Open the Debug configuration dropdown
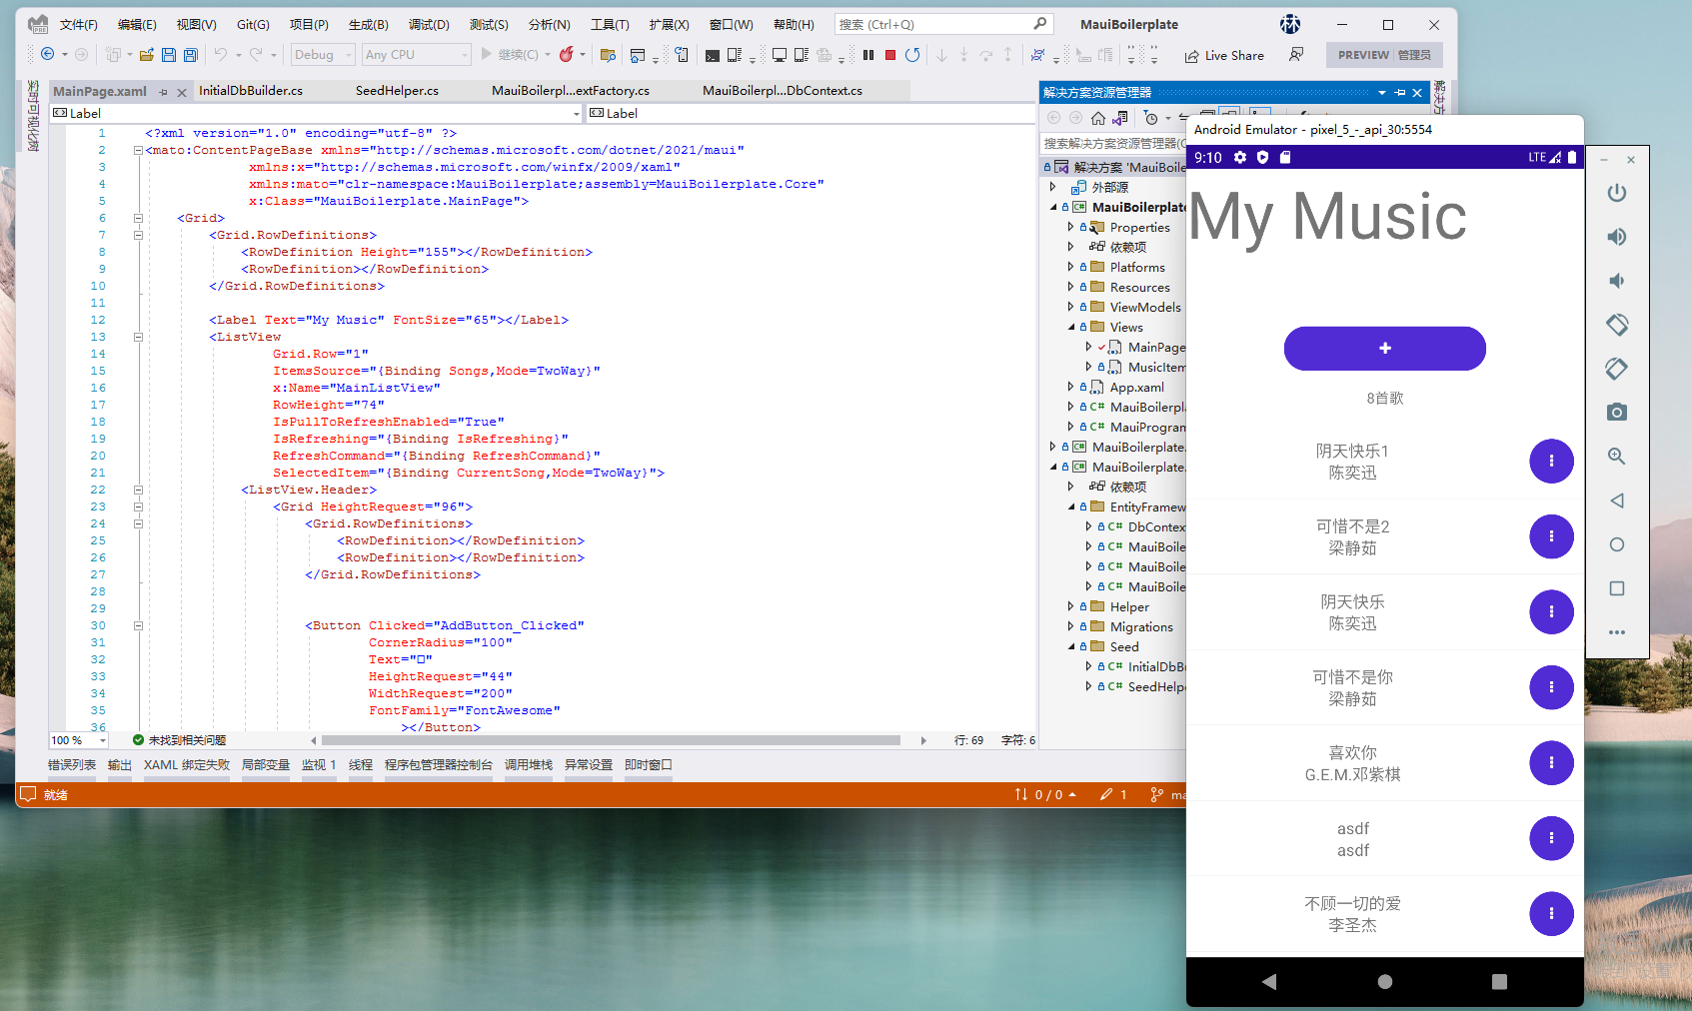 click(322, 55)
